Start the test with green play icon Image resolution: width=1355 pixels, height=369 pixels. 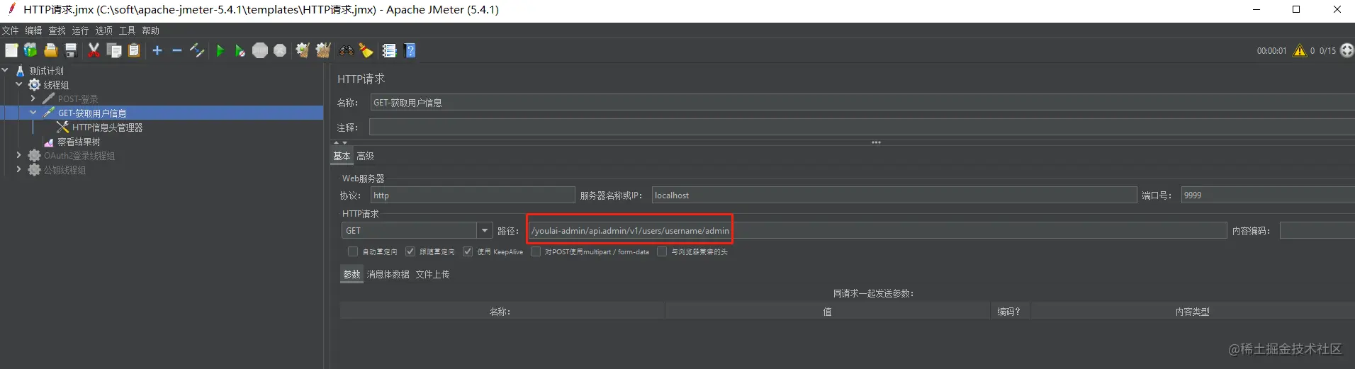220,50
